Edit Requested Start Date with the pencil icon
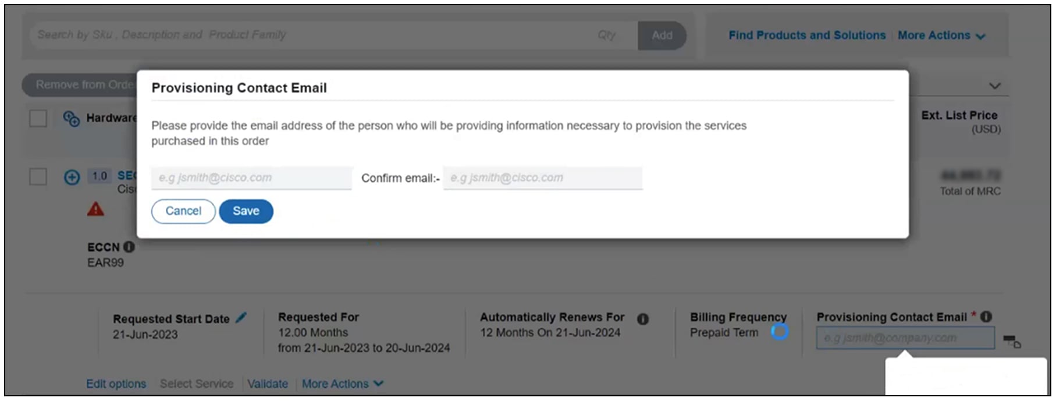Image resolution: width=1056 pixels, height=401 pixels. 241,318
